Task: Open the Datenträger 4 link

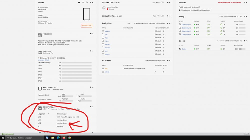Action: coord(186,34)
